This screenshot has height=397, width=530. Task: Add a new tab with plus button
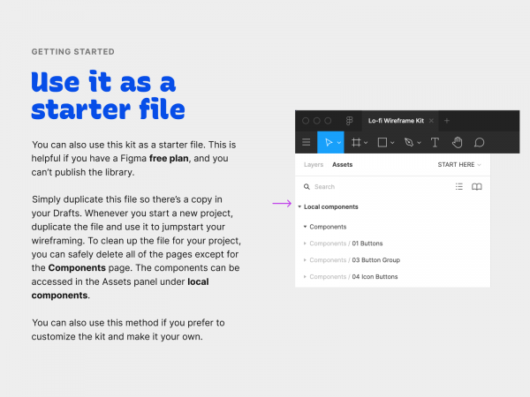(x=447, y=120)
